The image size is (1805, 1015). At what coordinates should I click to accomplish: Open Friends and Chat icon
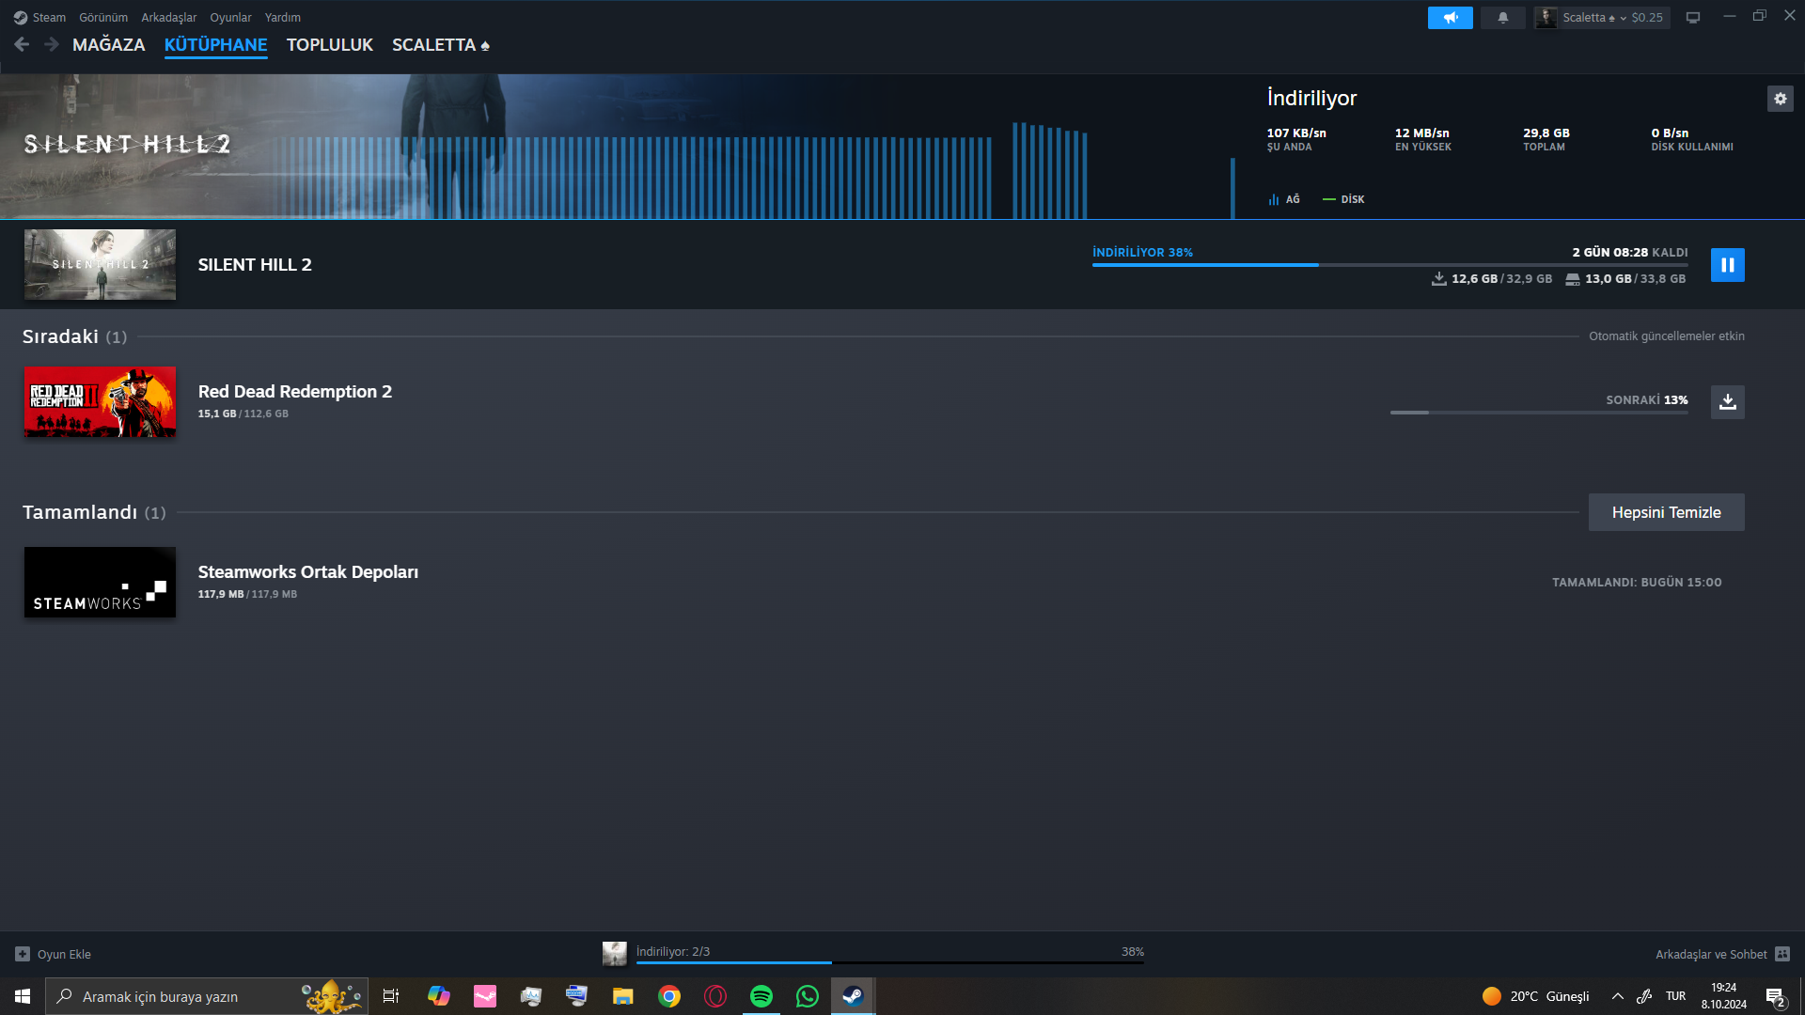tap(1782, 954)
